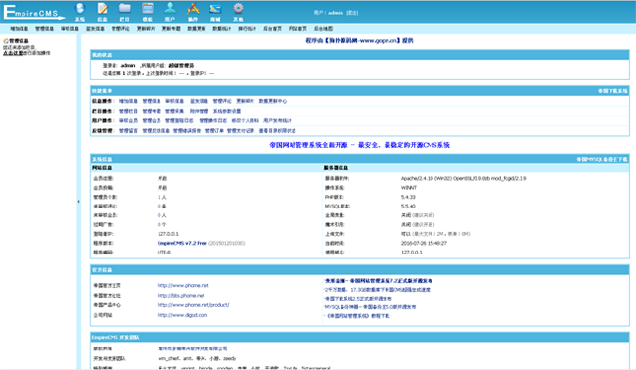Open the 审核信息 quick menu link
Screen dimensions: 636x370
174,101
